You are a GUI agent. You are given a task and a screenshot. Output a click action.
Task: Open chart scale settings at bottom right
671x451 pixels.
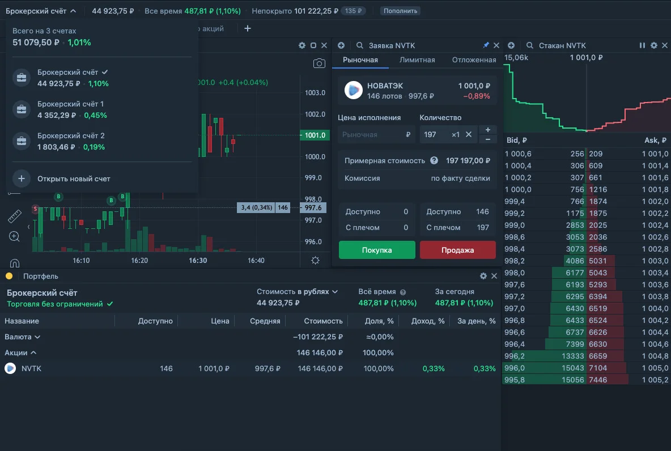(x=316, y=260)
